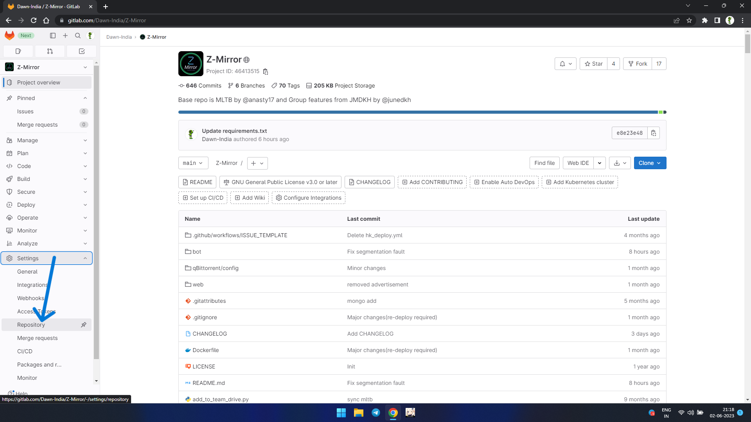Star the Z-Mirror project
751x422 pixels.
(593, 64)
